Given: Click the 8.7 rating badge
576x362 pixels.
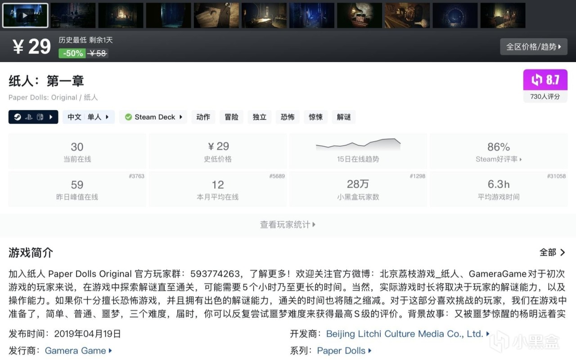Looking at the screenshot, I should pos(545,80).
